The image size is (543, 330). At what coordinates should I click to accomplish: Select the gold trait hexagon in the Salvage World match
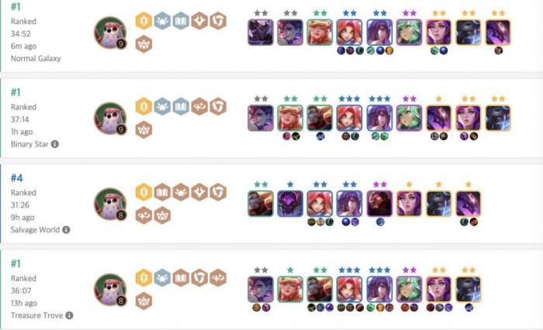[144, 192]
